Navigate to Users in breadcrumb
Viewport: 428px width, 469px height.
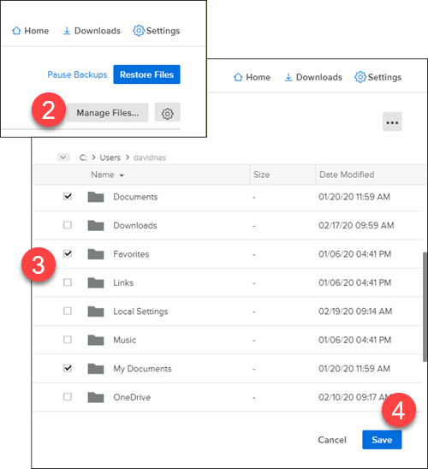[x=110, y=157]
